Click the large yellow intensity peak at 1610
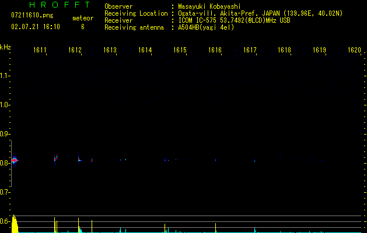367x233 pixels. click(15, 224)
